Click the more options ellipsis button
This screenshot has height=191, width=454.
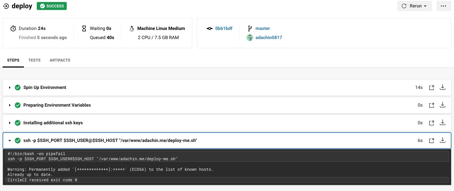point(443,6)
